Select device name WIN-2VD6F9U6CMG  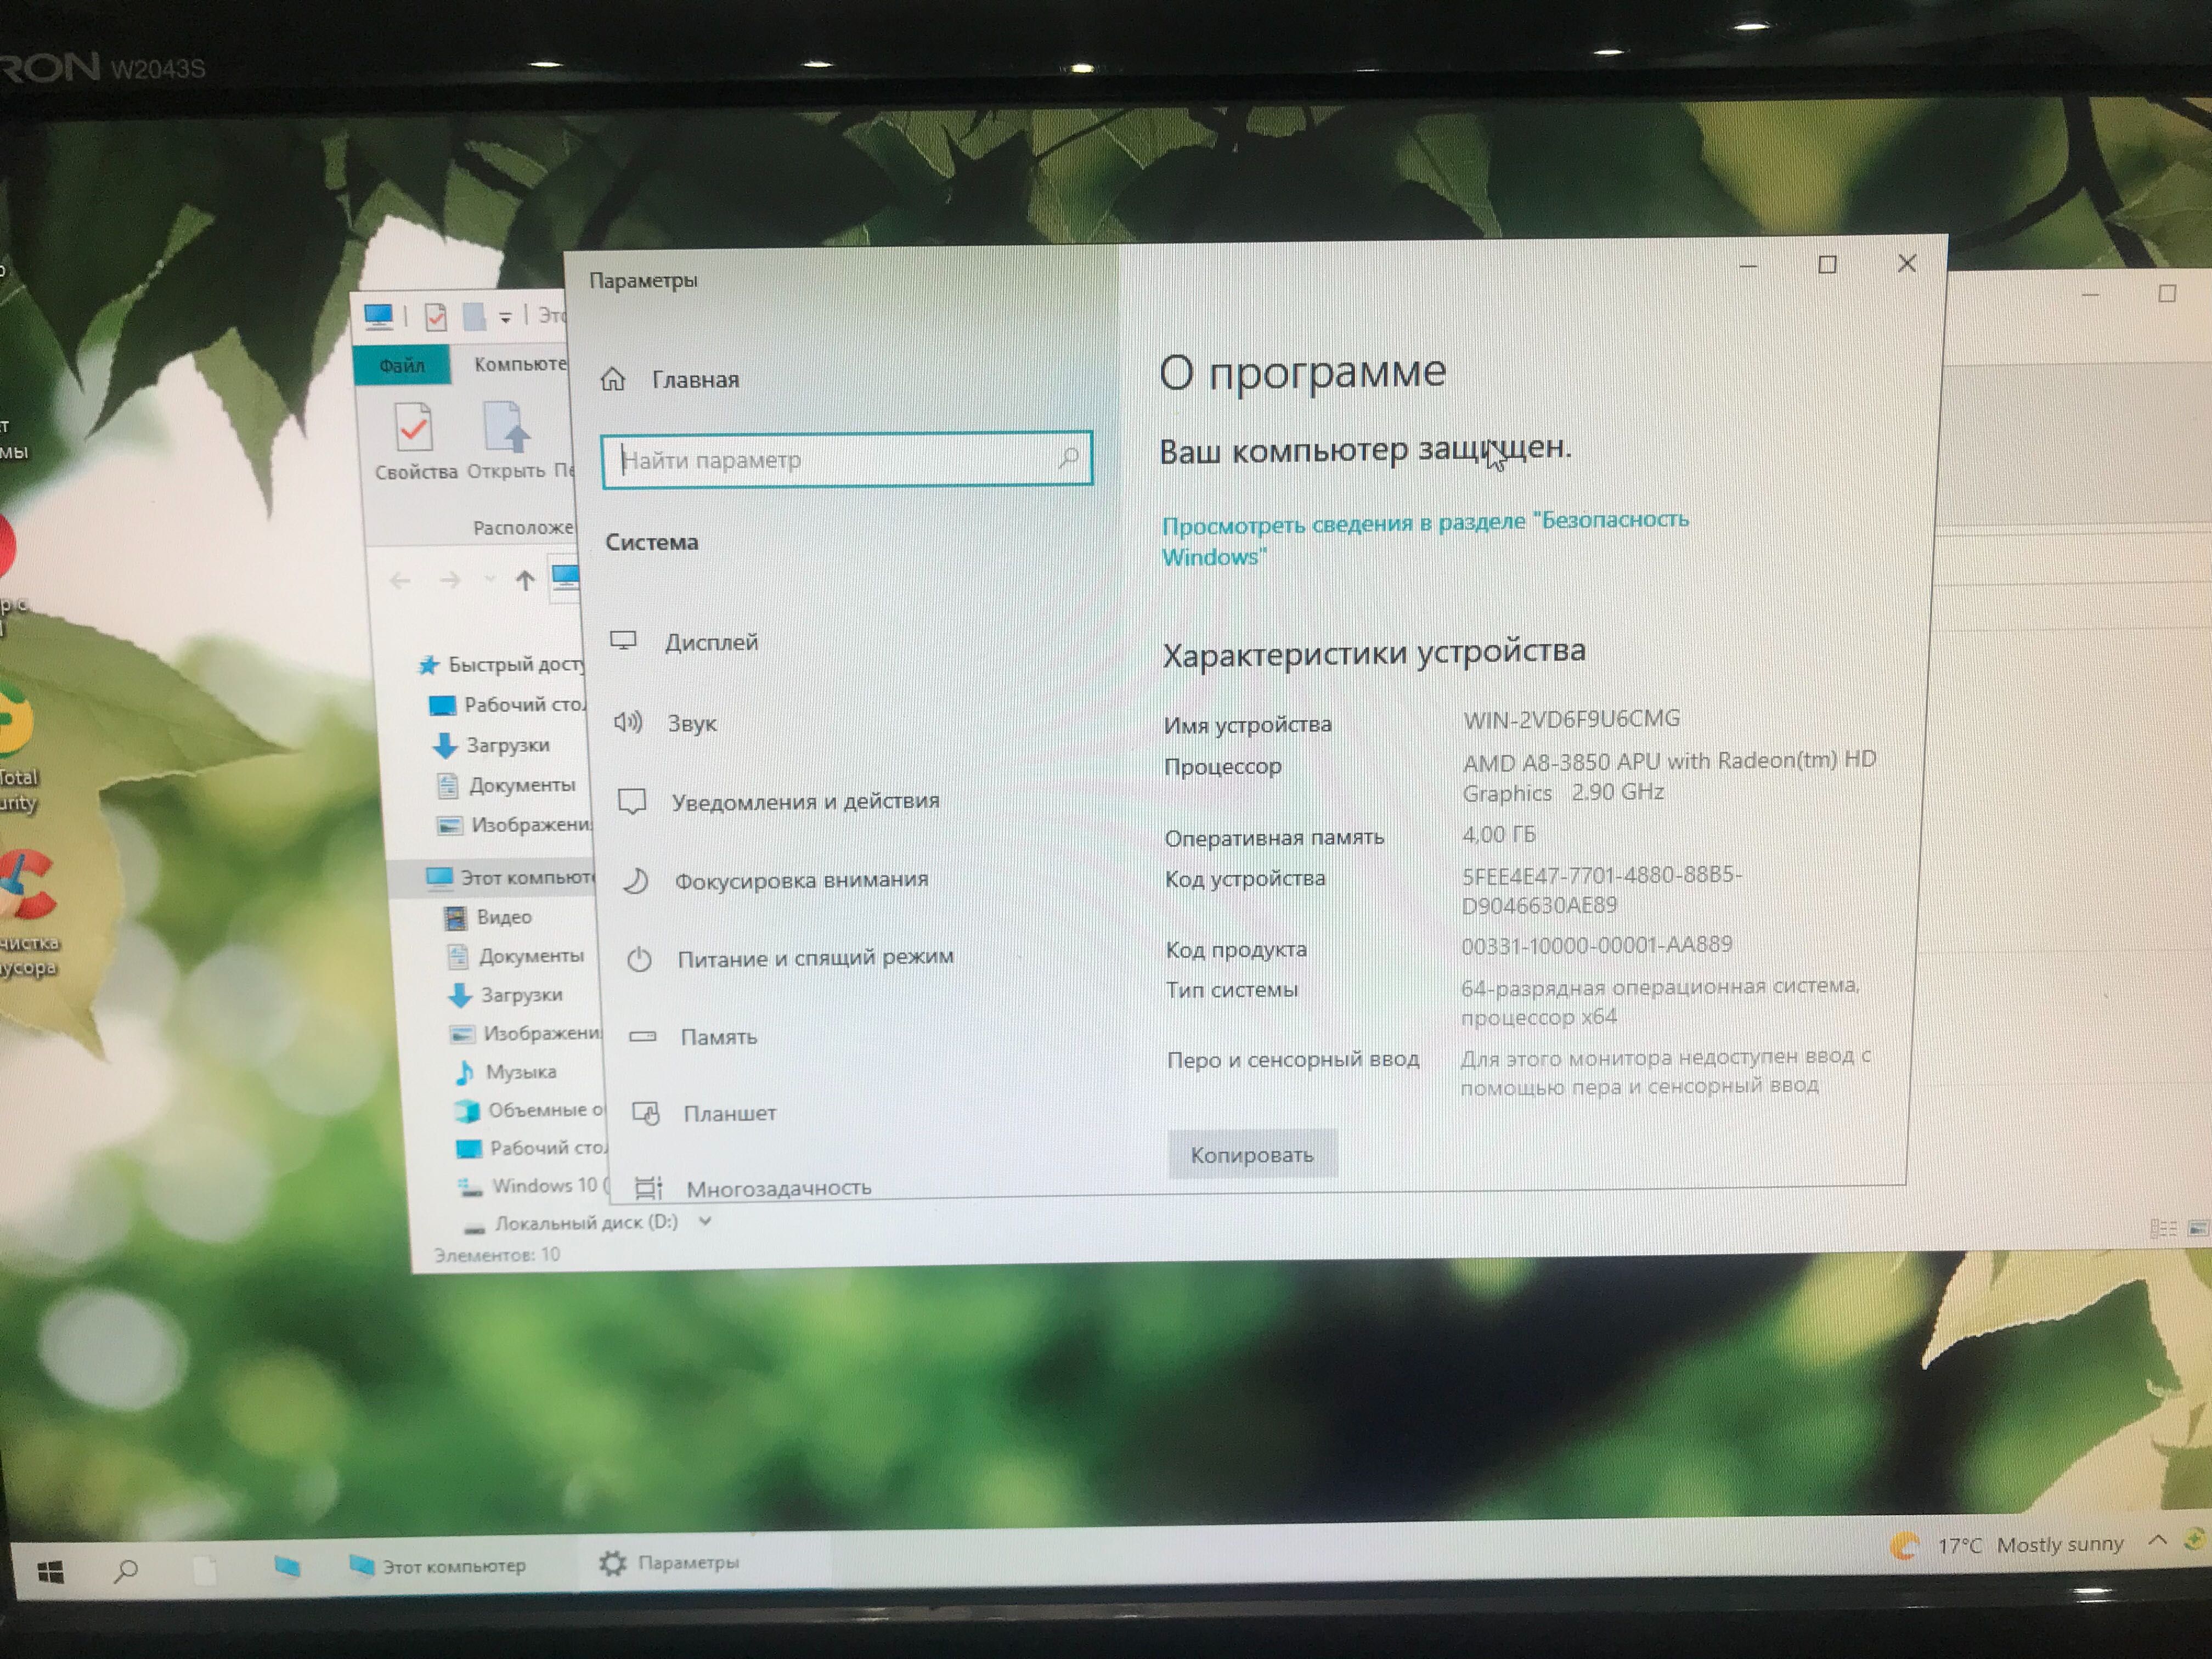click(1571, 719)
